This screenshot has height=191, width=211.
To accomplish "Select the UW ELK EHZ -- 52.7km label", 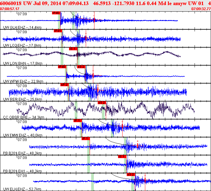I will pyautogui.click(x=22, y=189).
